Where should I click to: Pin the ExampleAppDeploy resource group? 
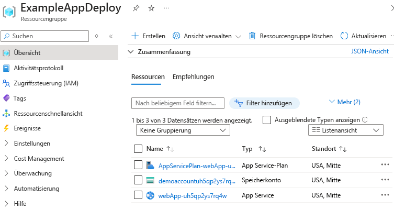[136, 8]
